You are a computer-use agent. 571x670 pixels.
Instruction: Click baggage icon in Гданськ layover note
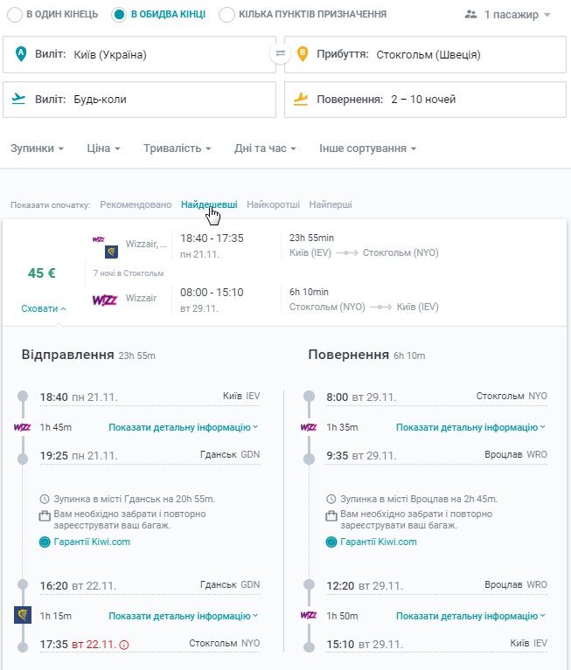pos(45,515)
